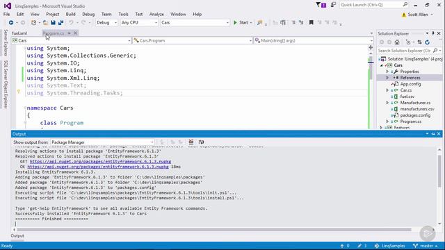The width and height of the screenshot is (445, 250).
Task: Click the Output window horizontal scrollbar
Action: pos(213,230)
